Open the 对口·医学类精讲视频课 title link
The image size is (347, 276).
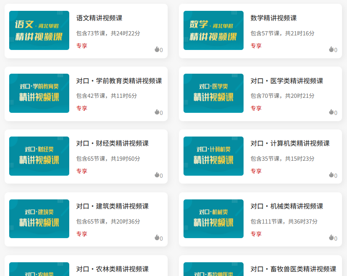[287, 81]
